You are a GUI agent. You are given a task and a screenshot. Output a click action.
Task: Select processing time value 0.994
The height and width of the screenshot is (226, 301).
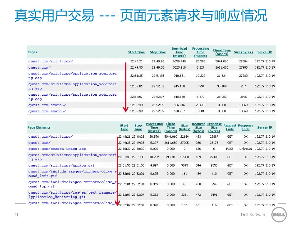(x=200, y=86)
